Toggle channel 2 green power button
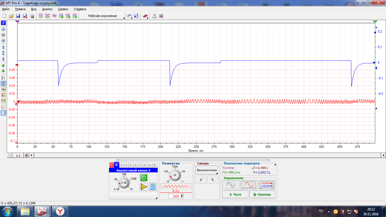The height and width of the screenshot is (217, 386). (144, 178)
